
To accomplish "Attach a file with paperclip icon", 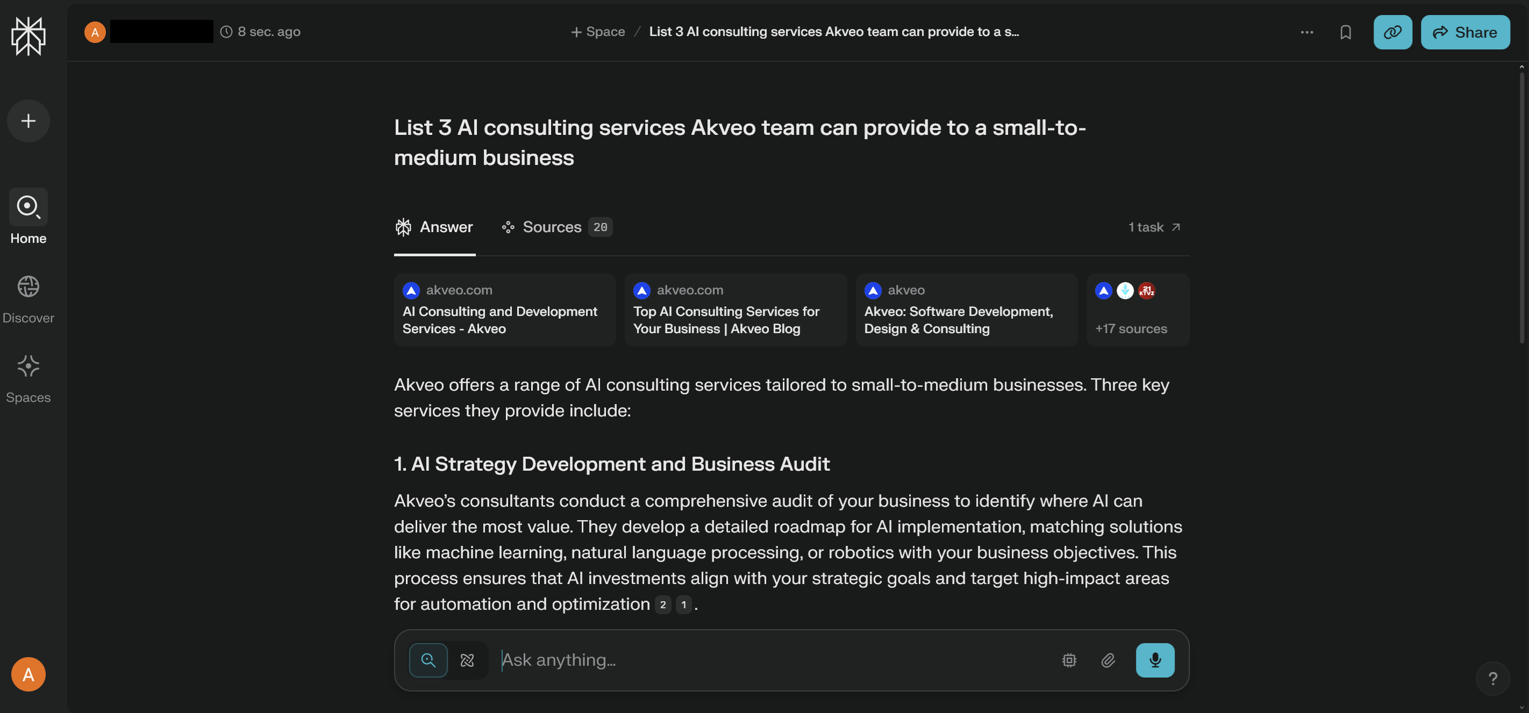I will click(1108, 660).
